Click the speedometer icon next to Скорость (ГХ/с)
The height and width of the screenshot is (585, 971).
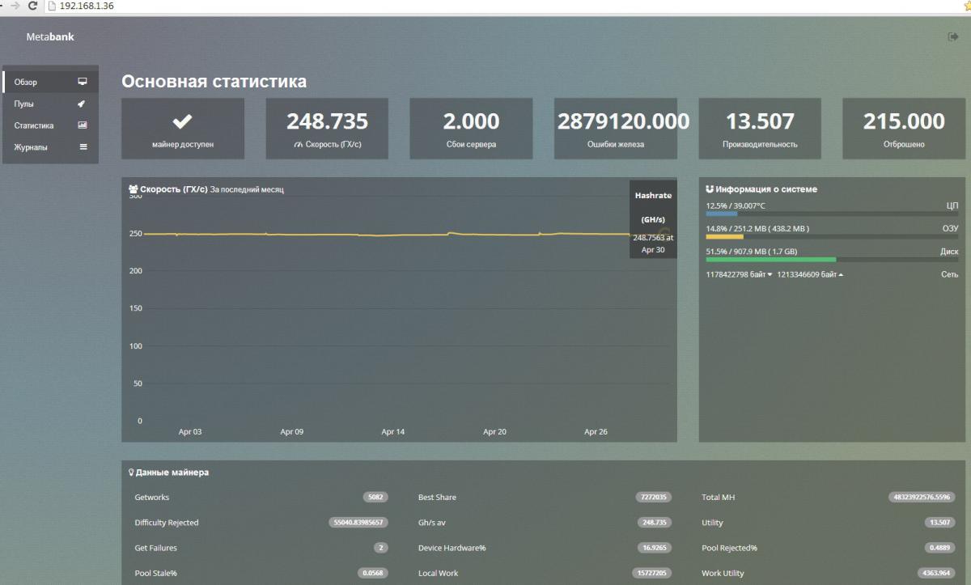click(298, 145)
